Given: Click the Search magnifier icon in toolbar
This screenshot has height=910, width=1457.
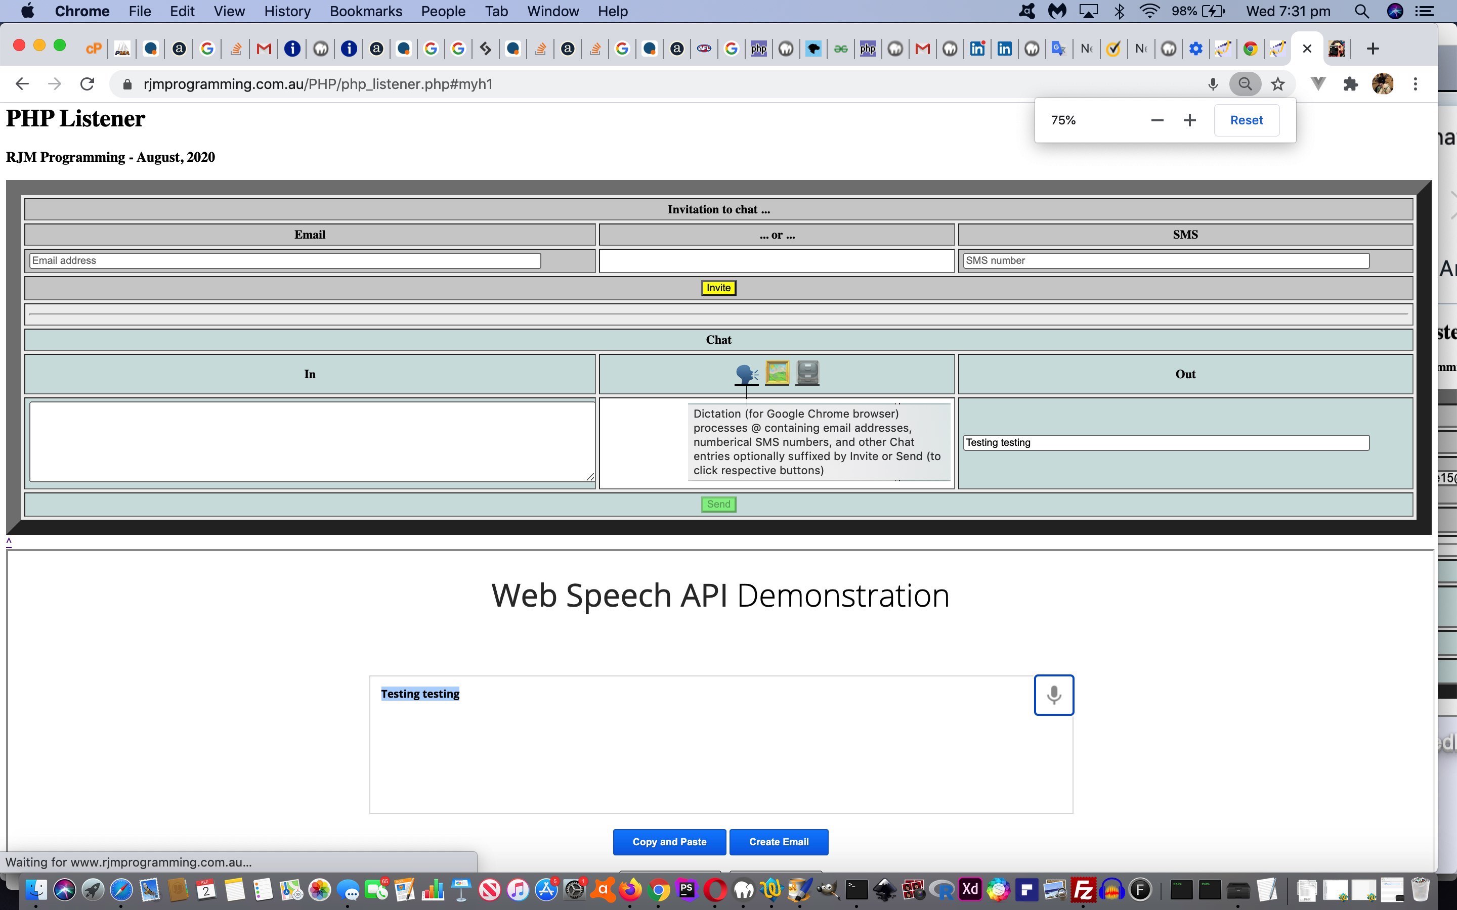Looking at the screenshot, I should click(1244, 84).
